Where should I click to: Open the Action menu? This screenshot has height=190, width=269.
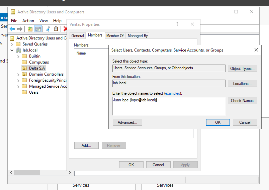pyautogui.click(x=28, y=21)
